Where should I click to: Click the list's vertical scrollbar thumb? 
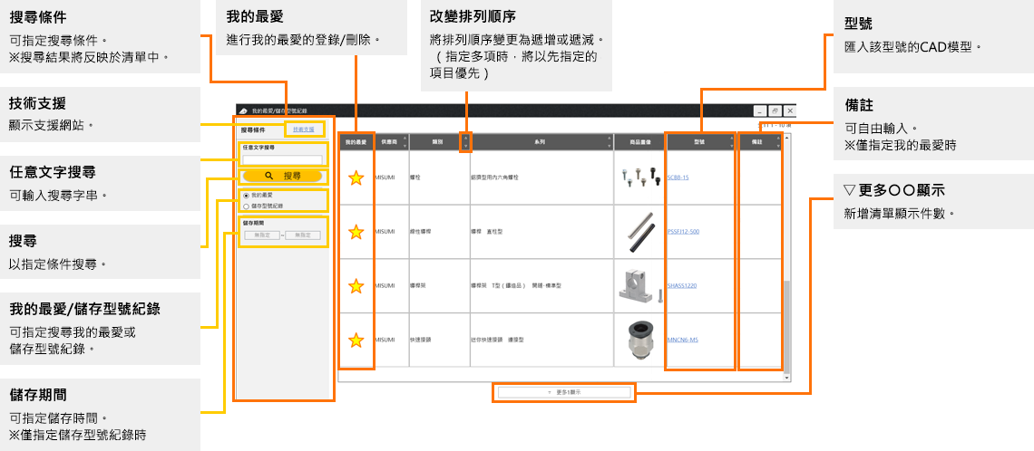tap(786, 327)
